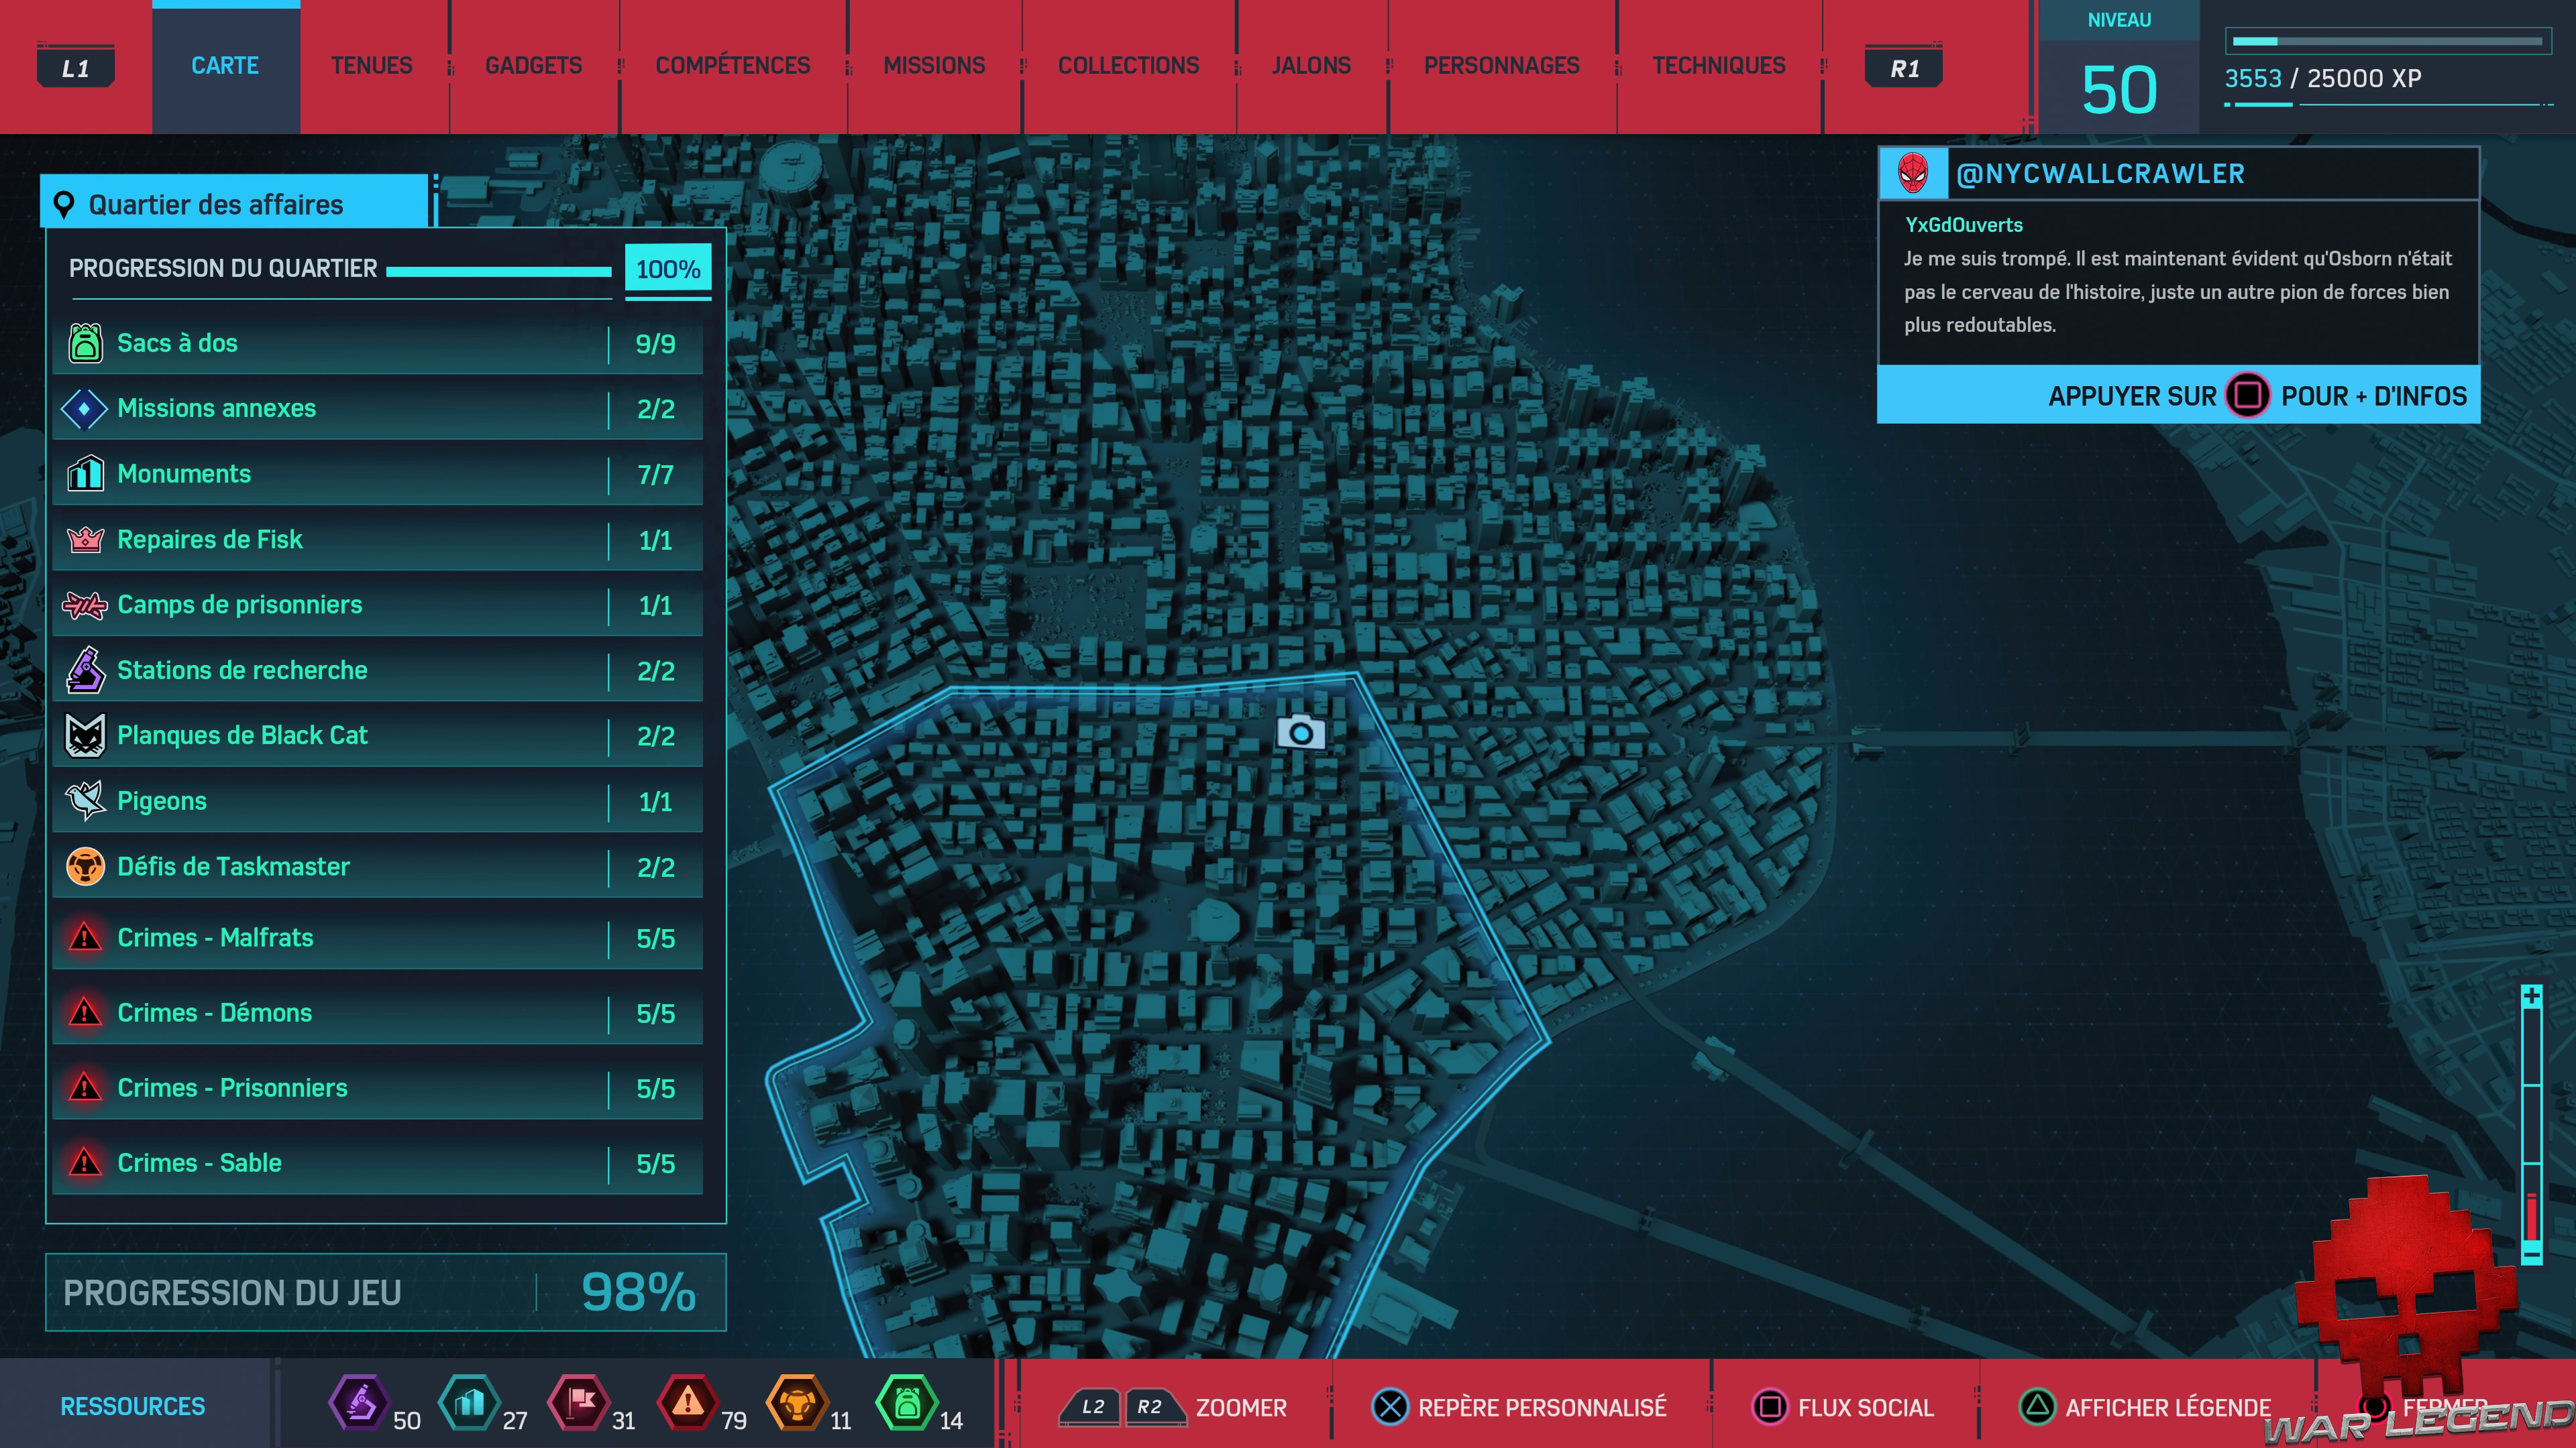Viewport: 2576px width, 1448px height.
Task: Click the Spider-Man avatar in social feed
Action: pyautogui.click(x=1913, y=173)
